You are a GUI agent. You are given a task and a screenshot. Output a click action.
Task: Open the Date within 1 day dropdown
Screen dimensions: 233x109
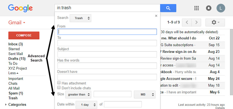pos(86,105)
